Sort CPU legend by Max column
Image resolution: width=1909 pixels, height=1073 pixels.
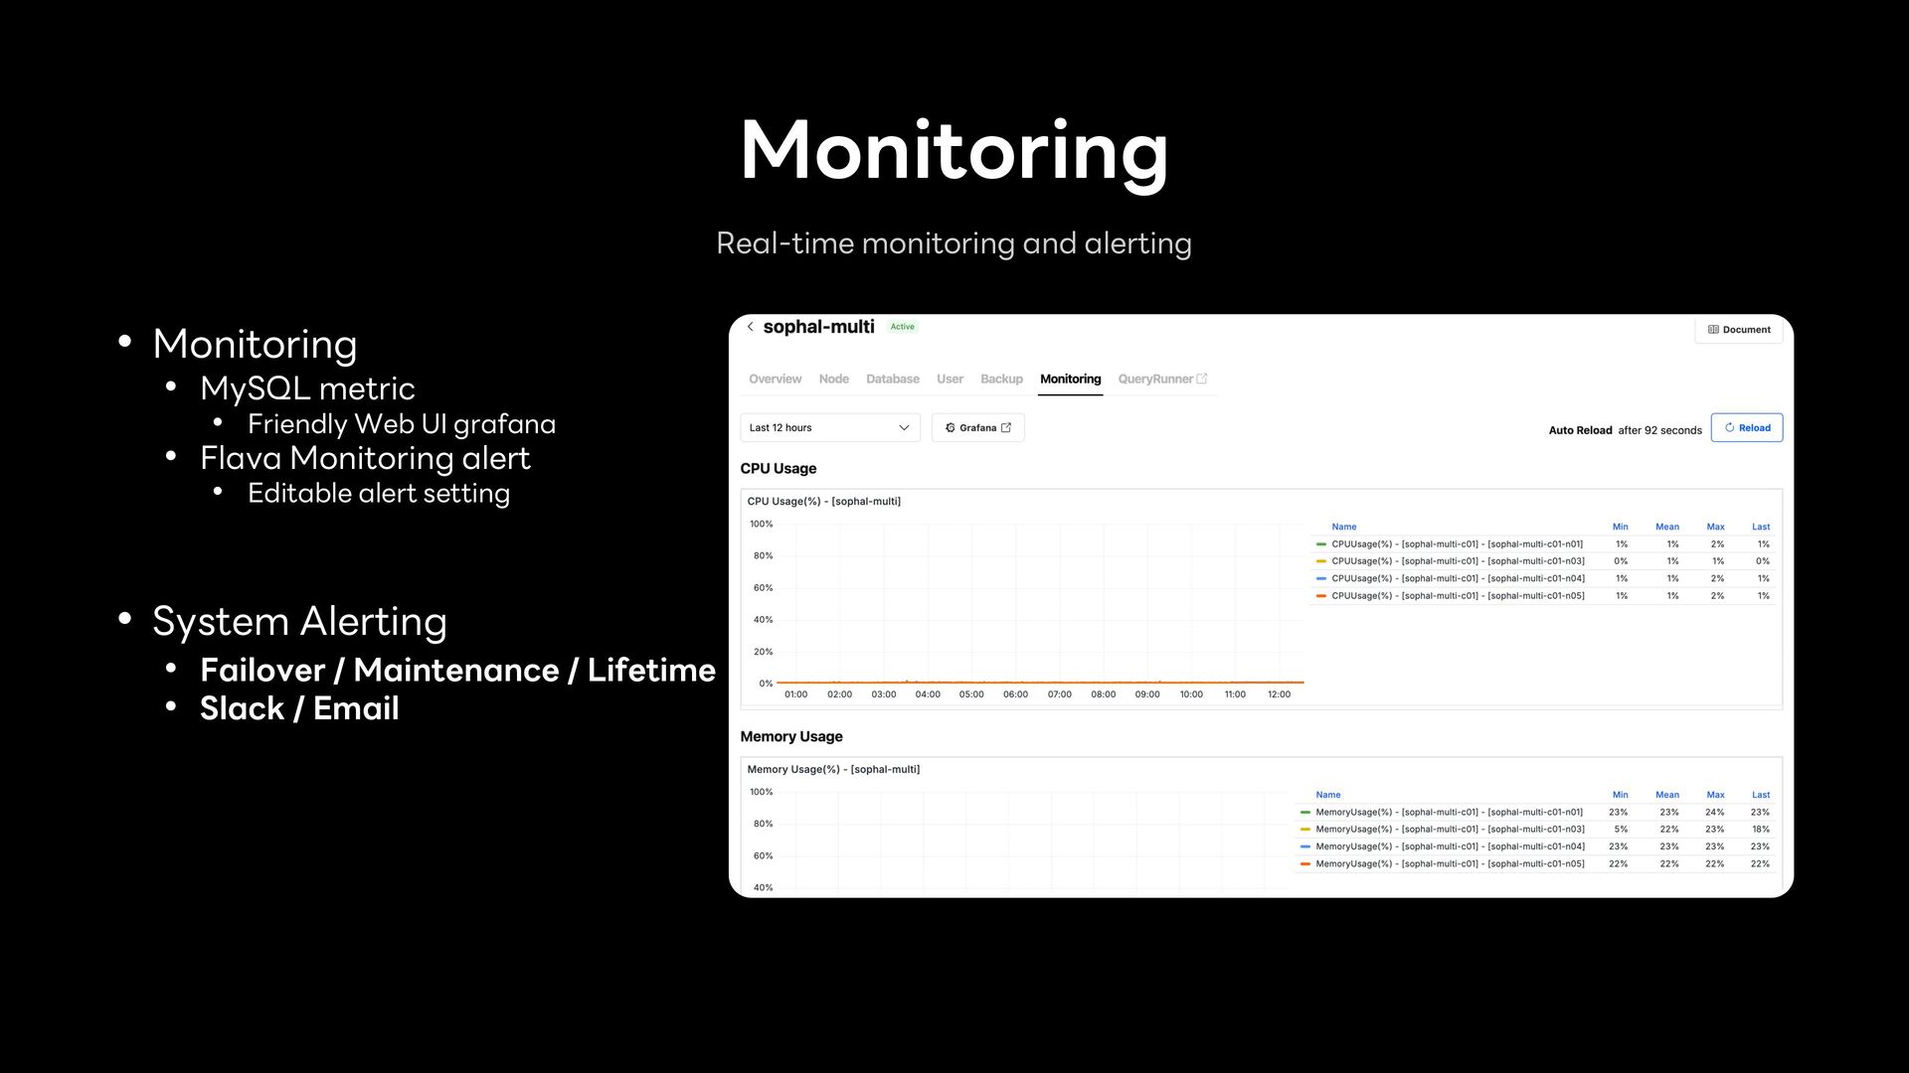(x=1715, y=528)
